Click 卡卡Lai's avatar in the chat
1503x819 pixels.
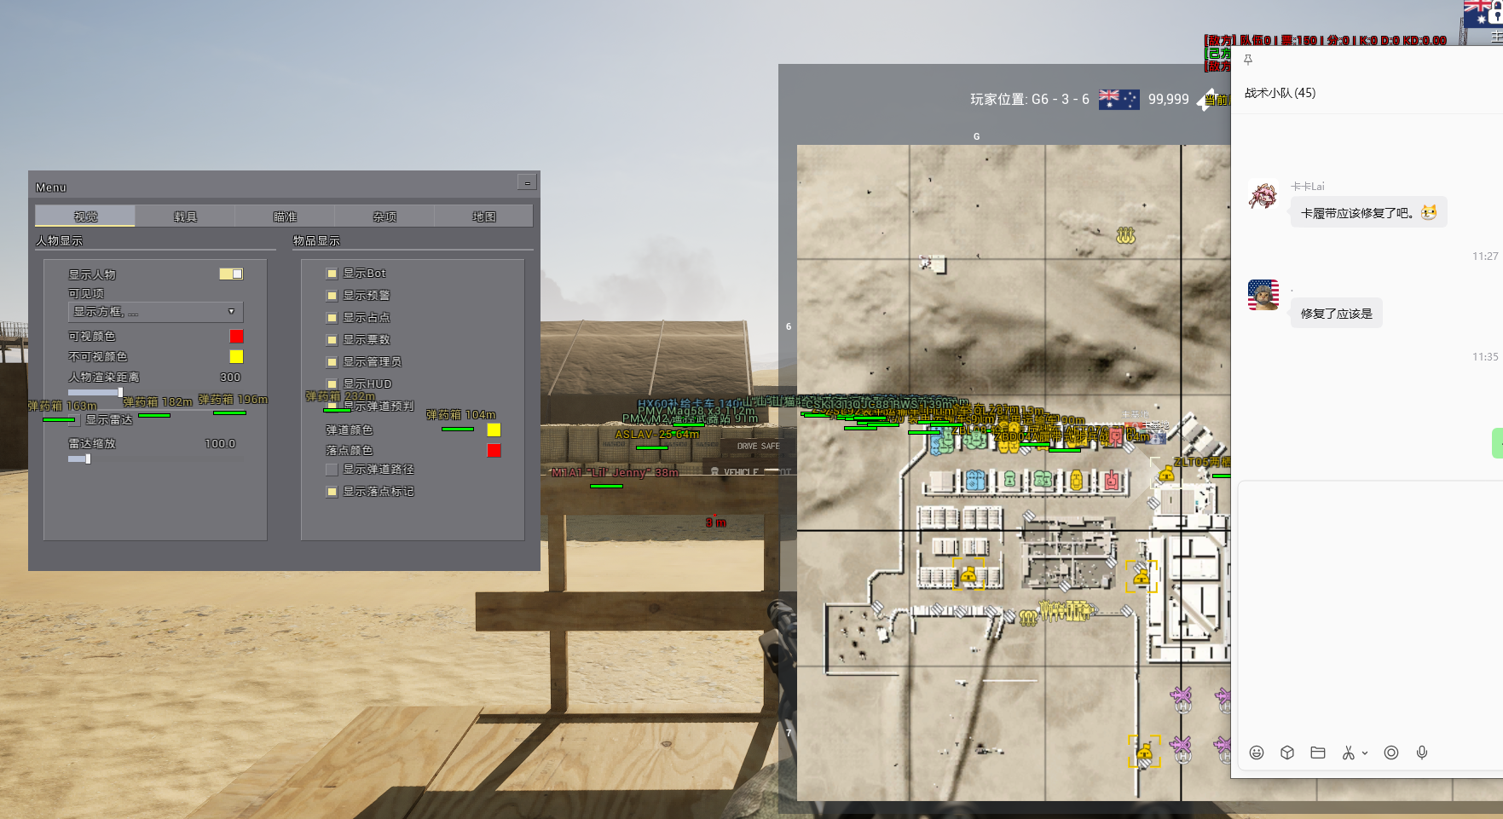pos(1263,195)
